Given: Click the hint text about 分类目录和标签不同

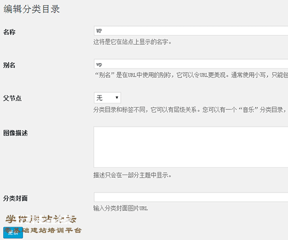Looking at the screenshot, I should pos(190,110).
